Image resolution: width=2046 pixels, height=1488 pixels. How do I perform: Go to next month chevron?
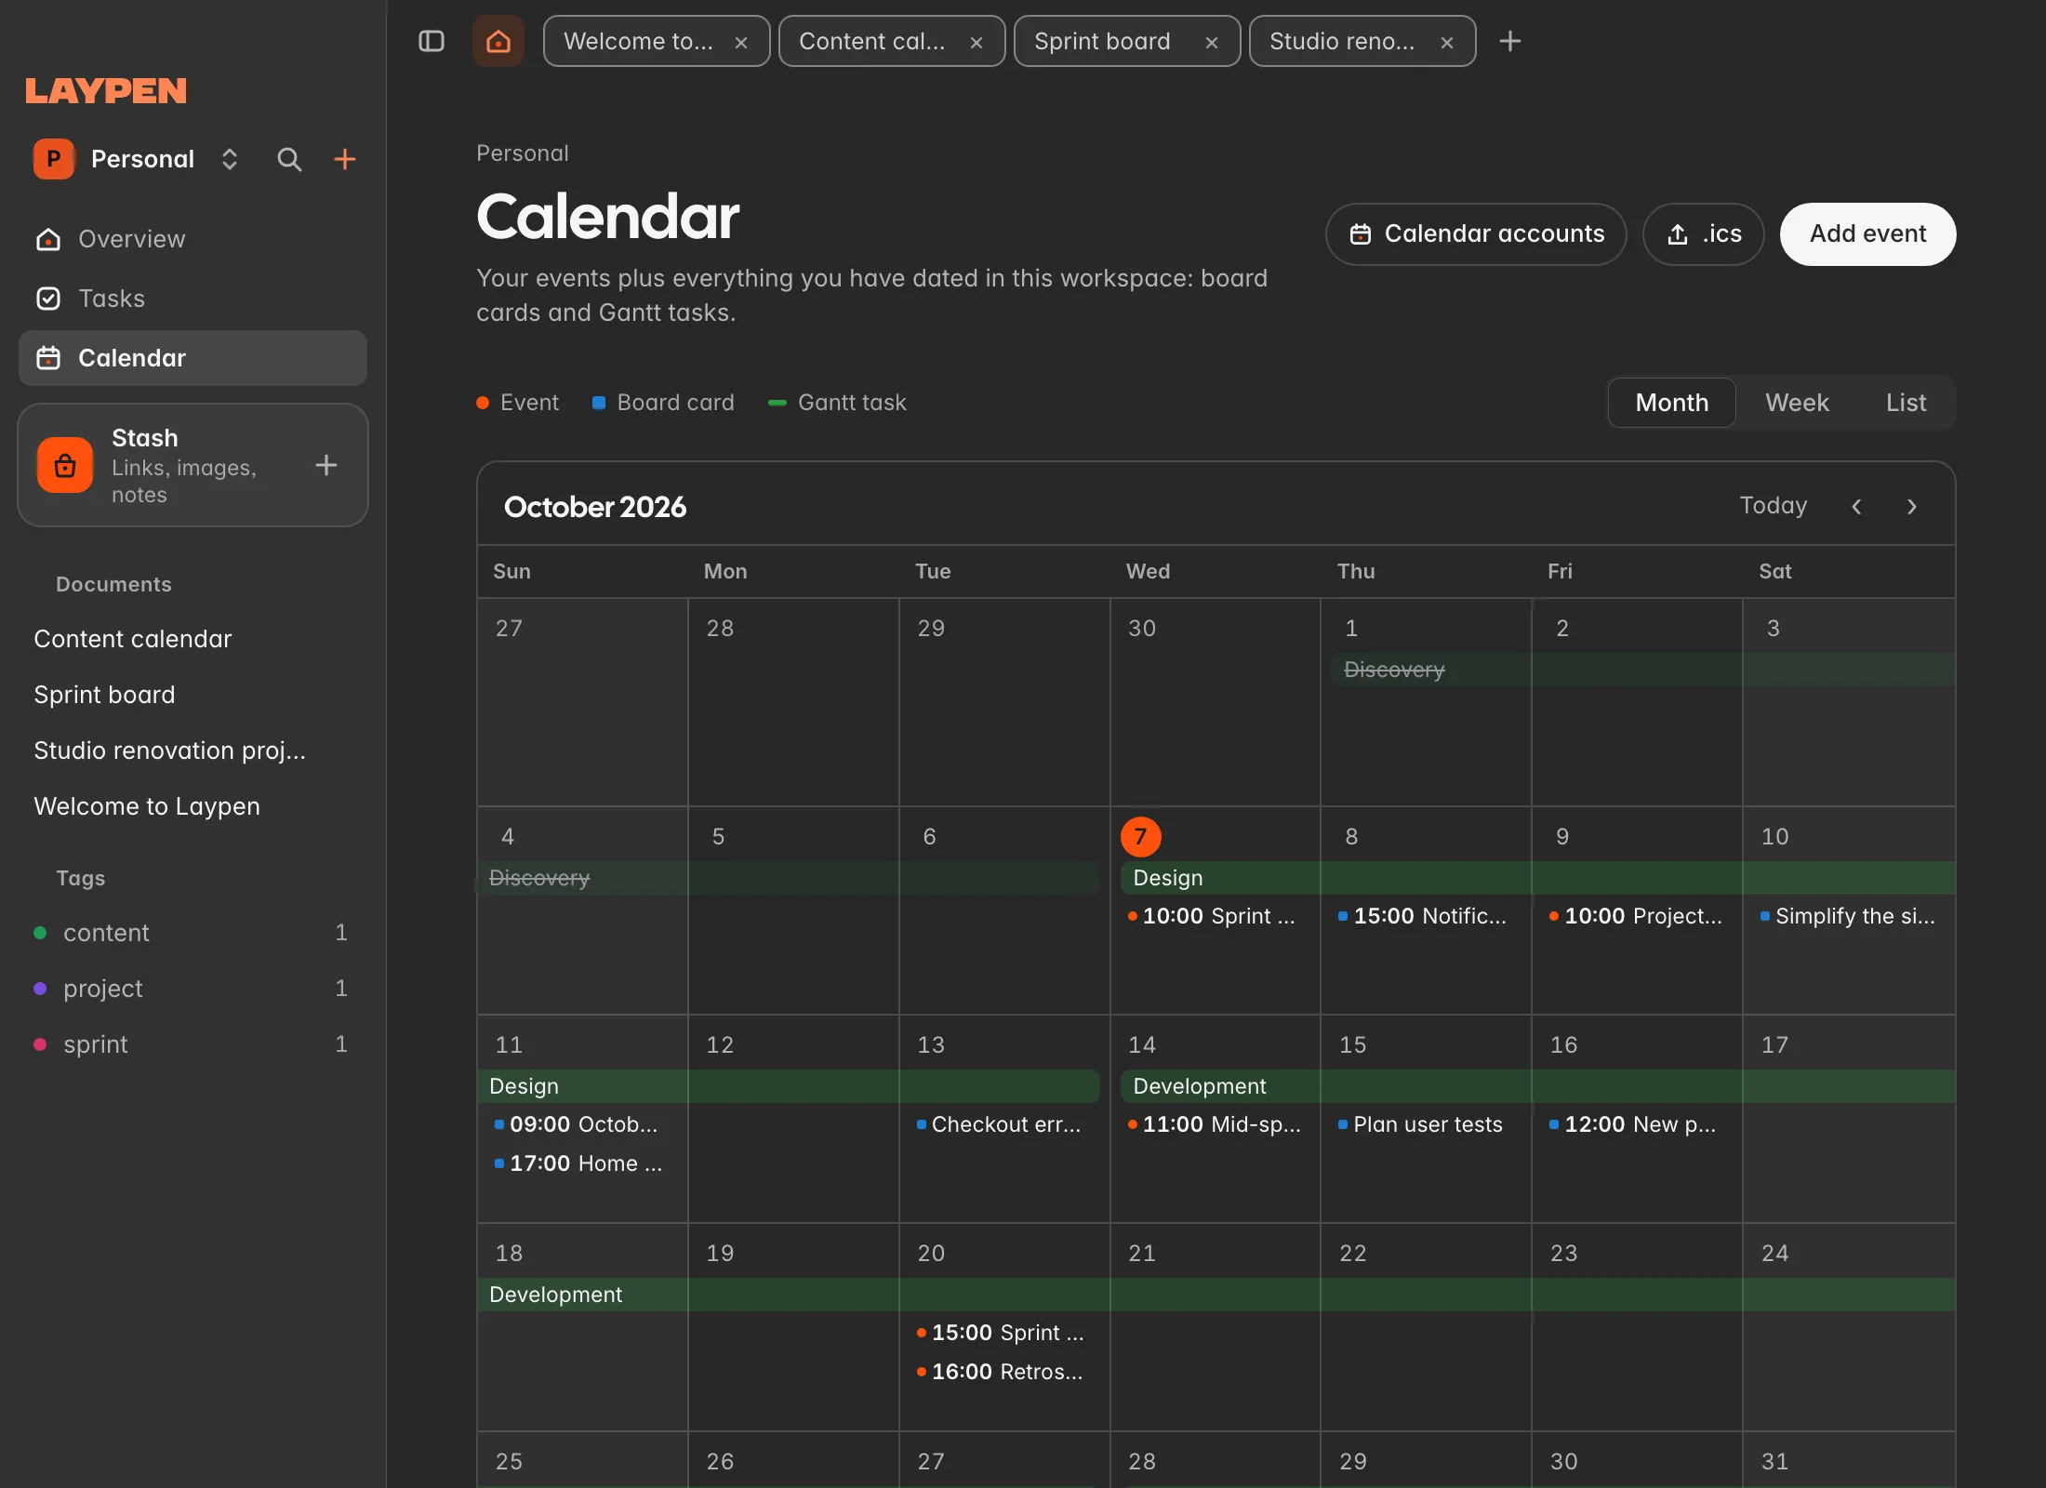[1912, 507]
